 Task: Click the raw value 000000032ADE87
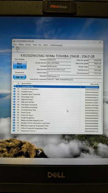[x=92, y=100]
